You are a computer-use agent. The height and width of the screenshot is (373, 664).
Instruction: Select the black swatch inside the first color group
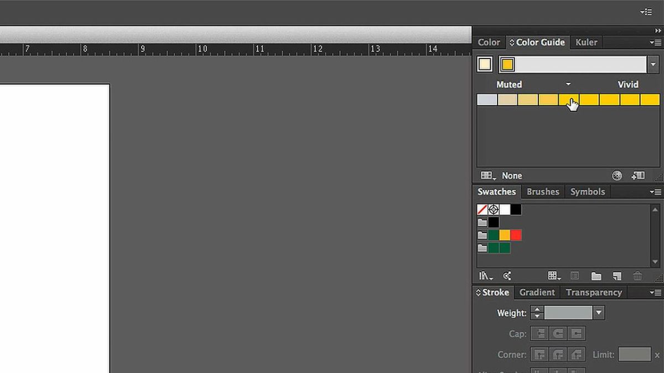coord(494,222)
